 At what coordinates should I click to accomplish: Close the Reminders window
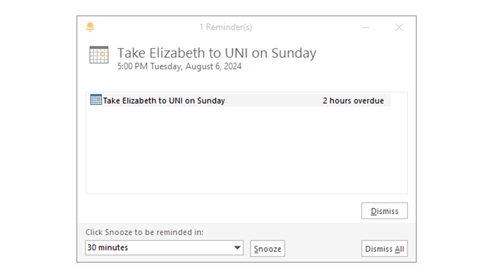click(399, 27)
